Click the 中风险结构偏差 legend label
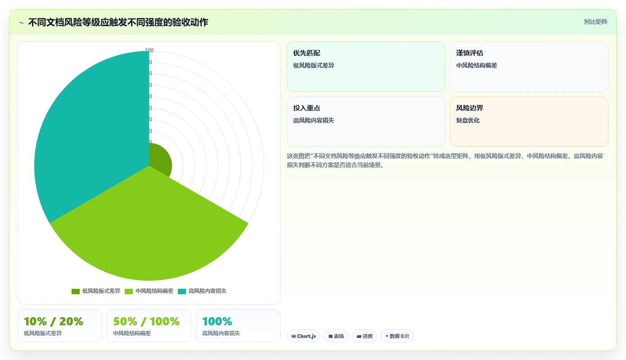The width and height of the screenshot is (626, 360). 154,291
